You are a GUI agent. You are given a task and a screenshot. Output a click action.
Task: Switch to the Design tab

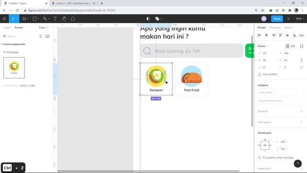(261, 28)
